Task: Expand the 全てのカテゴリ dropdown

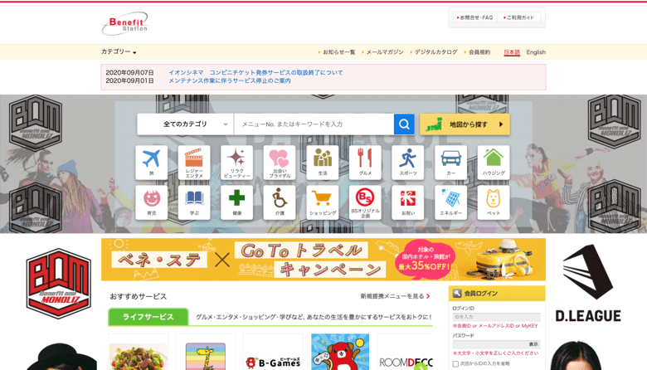Action: (x=185, y=124)
